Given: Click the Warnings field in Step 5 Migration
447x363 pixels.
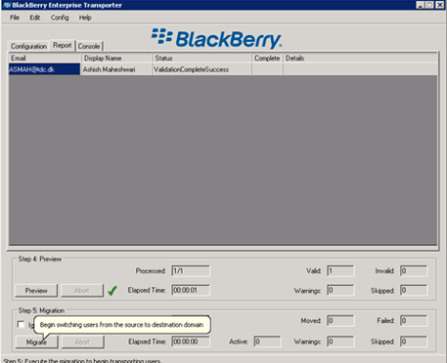Looking at the screenshot, I should tap(340, 341).
